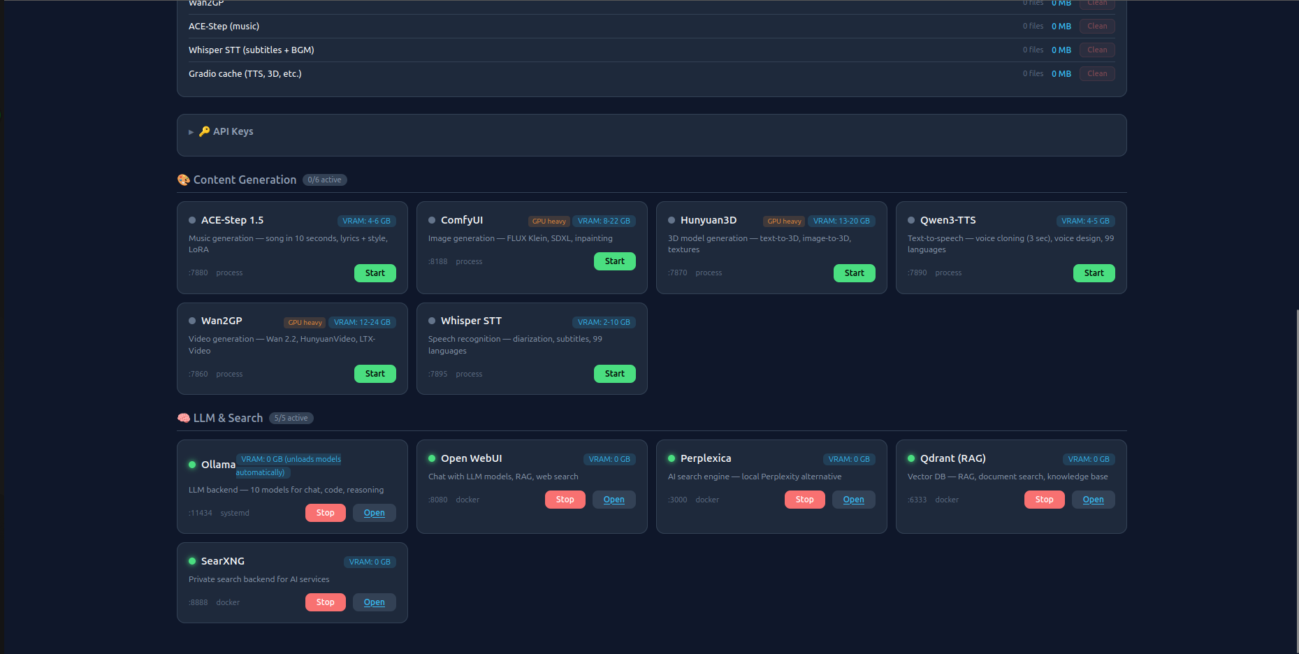
Task: Click the Content Generation heading
Action: click(x=245, y=180)
